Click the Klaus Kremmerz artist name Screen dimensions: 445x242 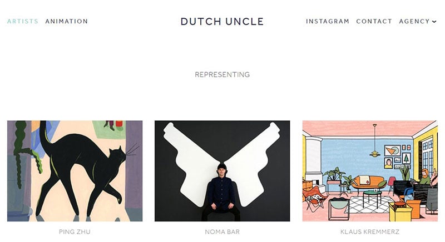[x=370, y=232]
